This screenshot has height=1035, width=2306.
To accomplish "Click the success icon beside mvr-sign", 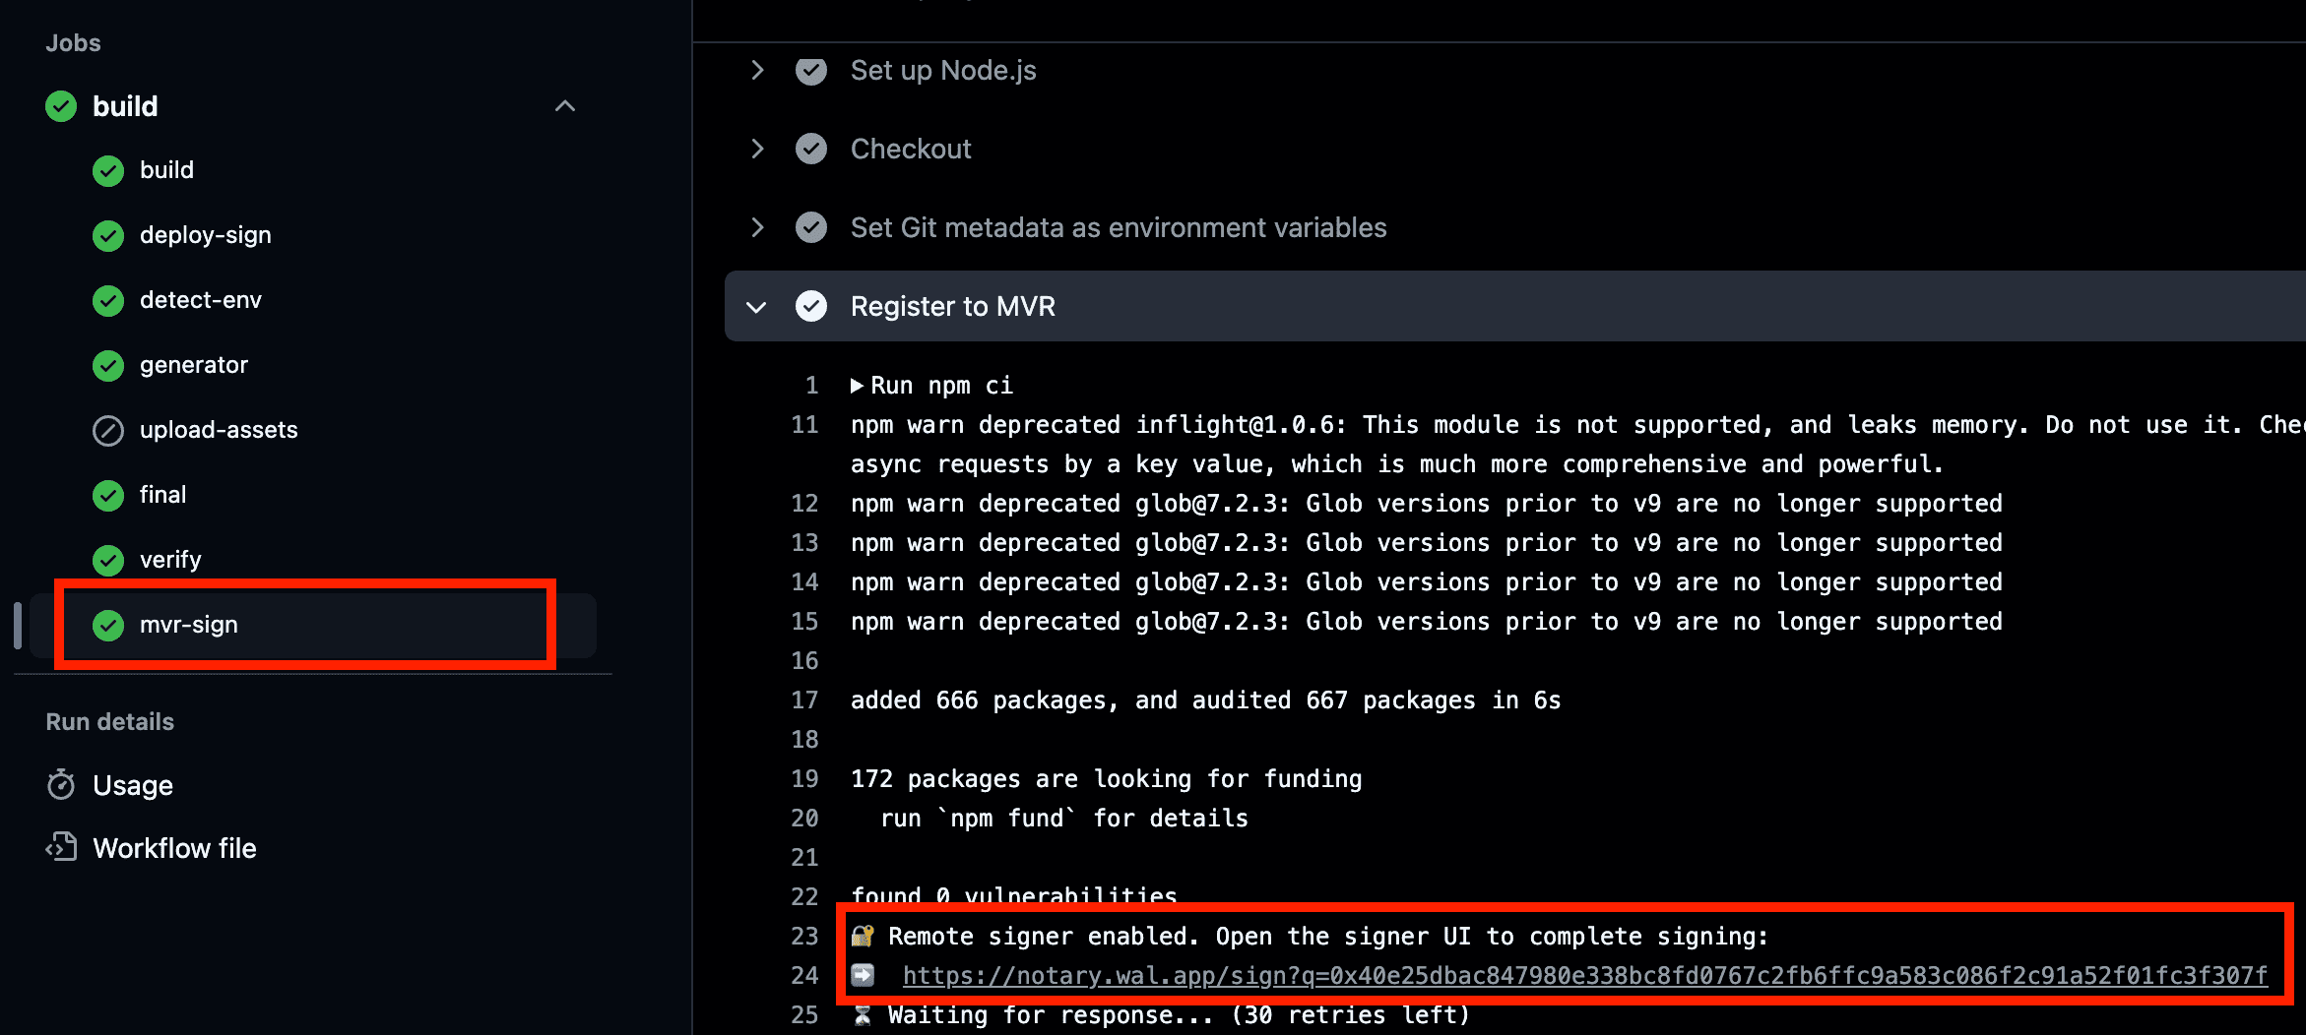I will click(x=108, y=626).
